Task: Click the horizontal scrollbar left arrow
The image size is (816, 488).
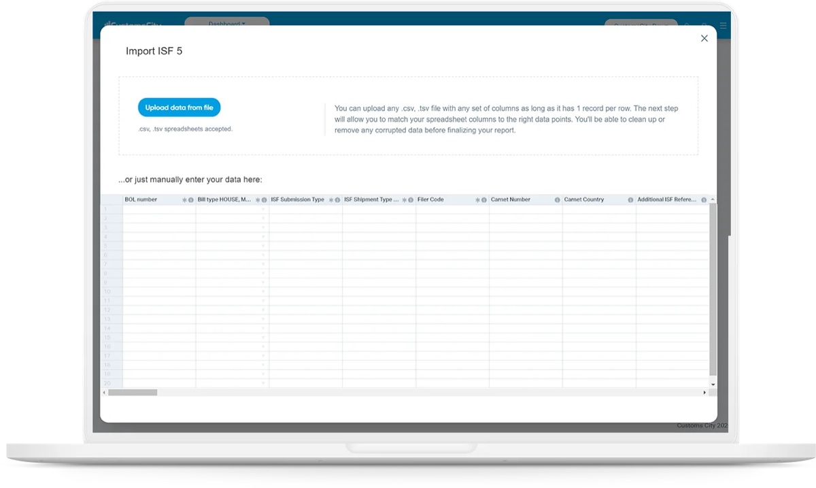Action: [104, 393]
